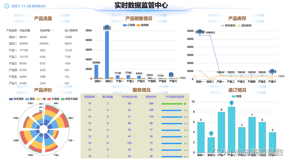Click the 95% completion bar in row 11

[x=172, y=111]
